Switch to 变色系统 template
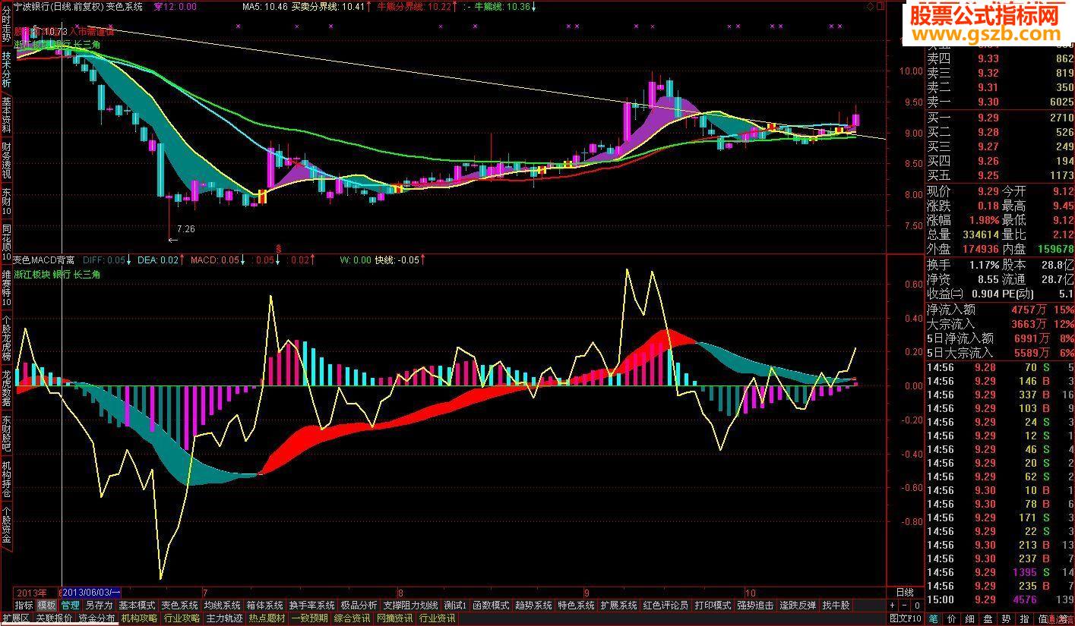1075x626 pixels. coord(179,606)
